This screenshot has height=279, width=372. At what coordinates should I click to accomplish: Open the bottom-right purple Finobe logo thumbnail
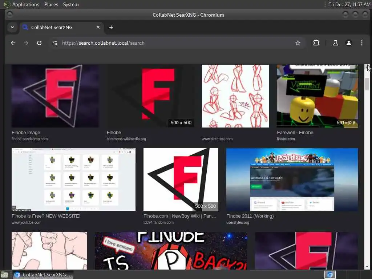pyautogui.click(x=306, y=251)
